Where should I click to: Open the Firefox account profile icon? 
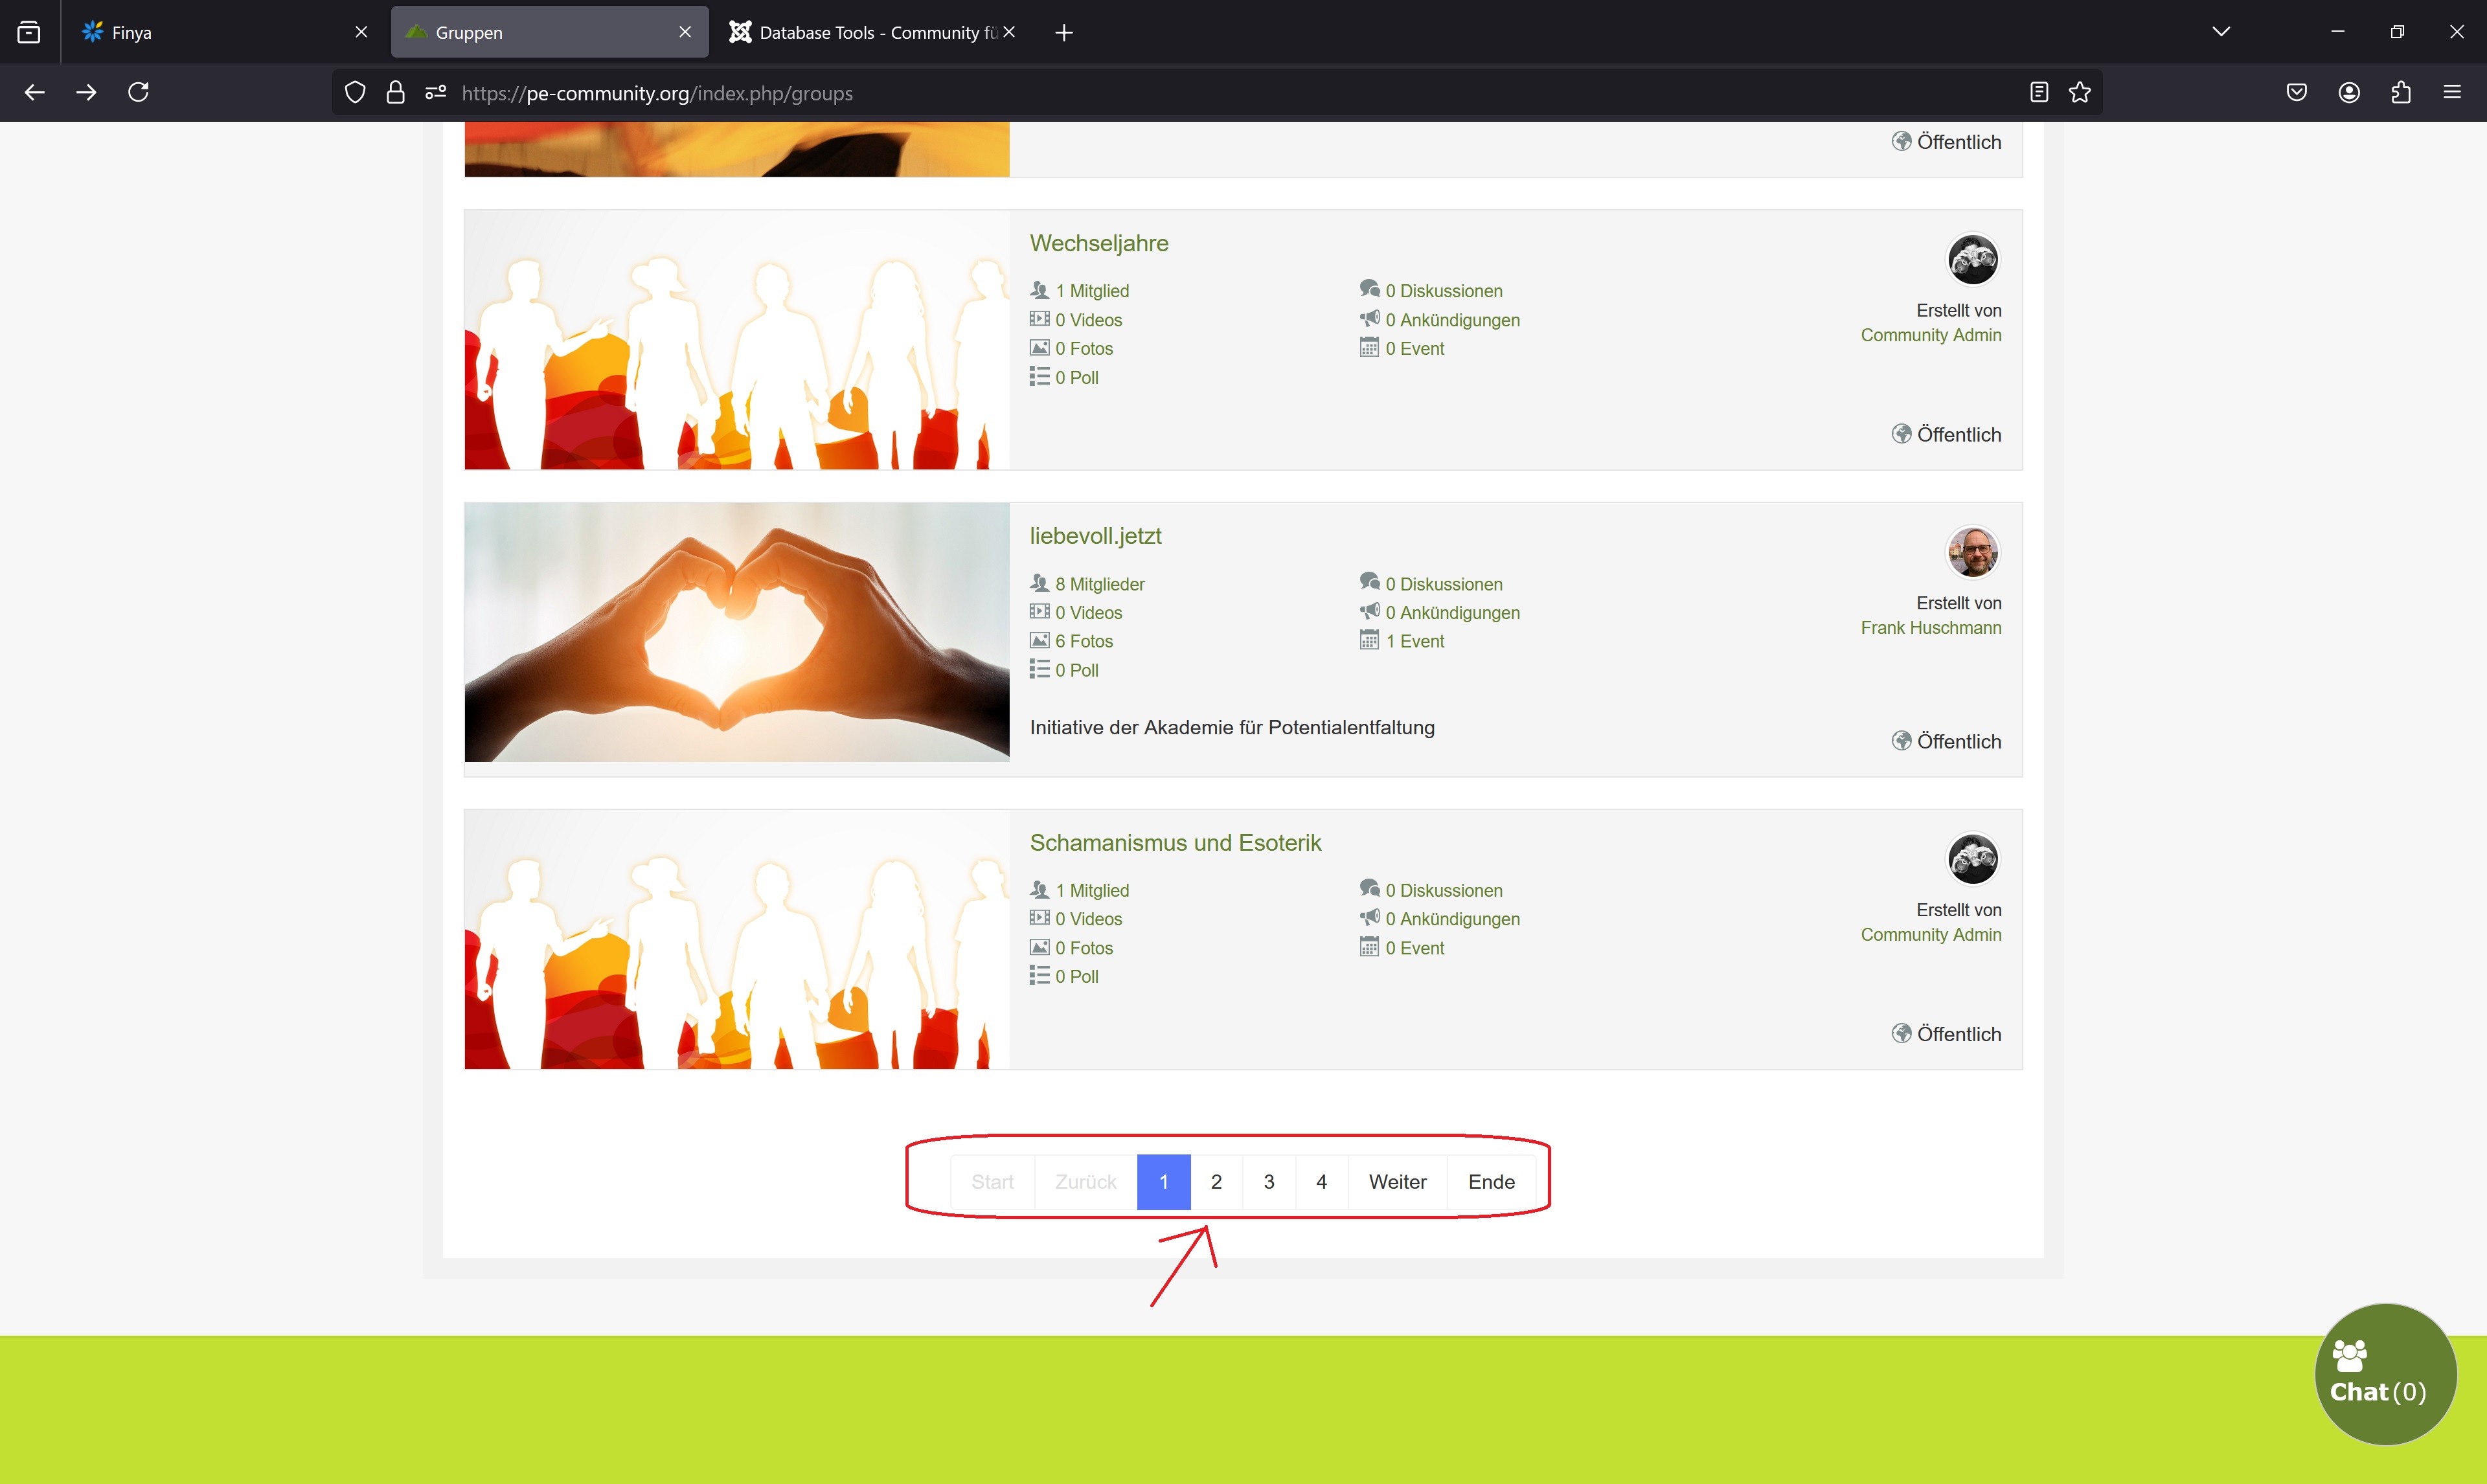[2349, 93]
